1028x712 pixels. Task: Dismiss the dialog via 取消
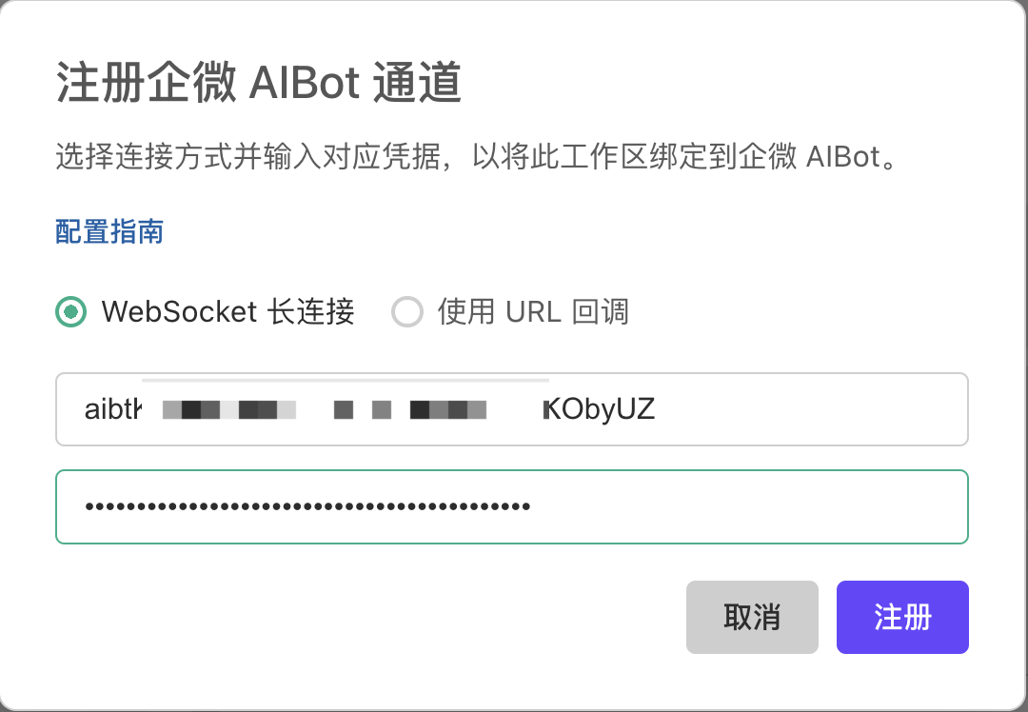click(x=752, y=617)
